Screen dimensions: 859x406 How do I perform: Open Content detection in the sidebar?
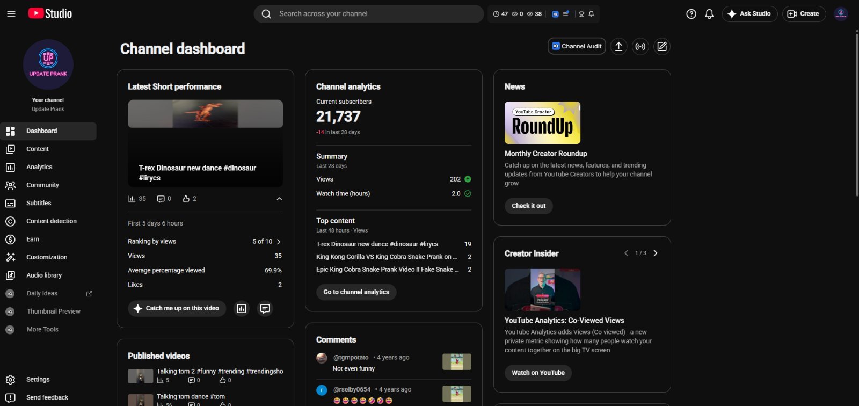click(x=48, y=221)
